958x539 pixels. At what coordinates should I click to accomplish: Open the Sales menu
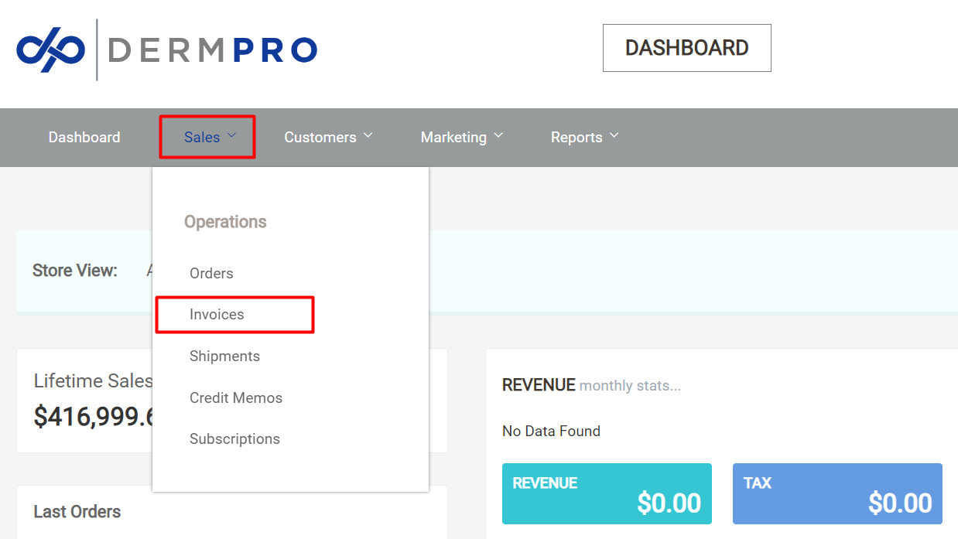[x=202, y=137]
